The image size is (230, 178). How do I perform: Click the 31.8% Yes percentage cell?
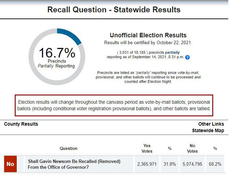click(x=170, y=164)
